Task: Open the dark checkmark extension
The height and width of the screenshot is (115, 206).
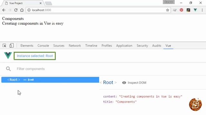Action: [188, 10]
